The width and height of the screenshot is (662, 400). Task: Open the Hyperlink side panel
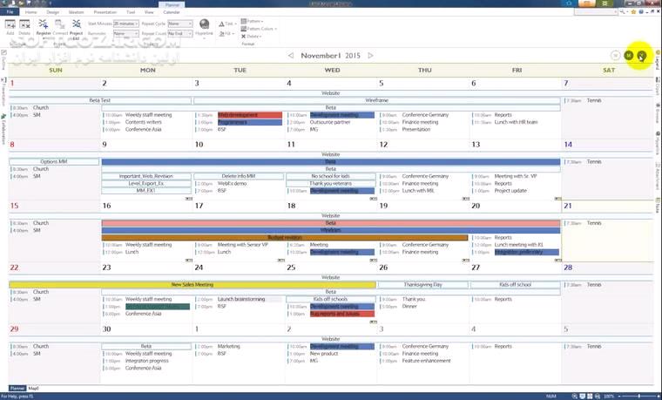[x=658, y=143]
